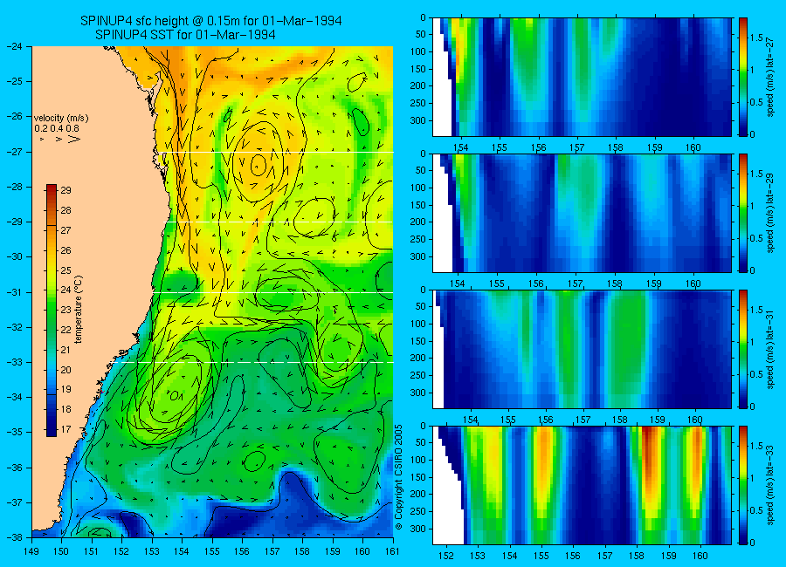Click the -27 latitude label on the map axis
786x567 pixels.
click(x=15, y=151)
